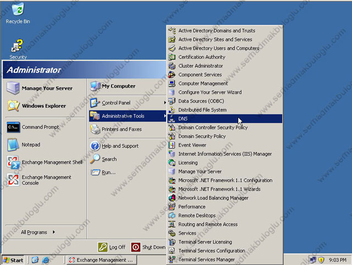
Task: Open Domain Controller Security Policy
Action: [225, 128]
